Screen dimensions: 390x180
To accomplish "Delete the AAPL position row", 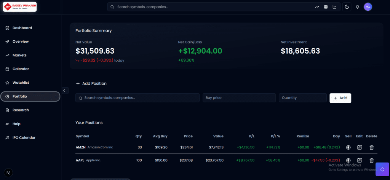I will click(372, 160).
